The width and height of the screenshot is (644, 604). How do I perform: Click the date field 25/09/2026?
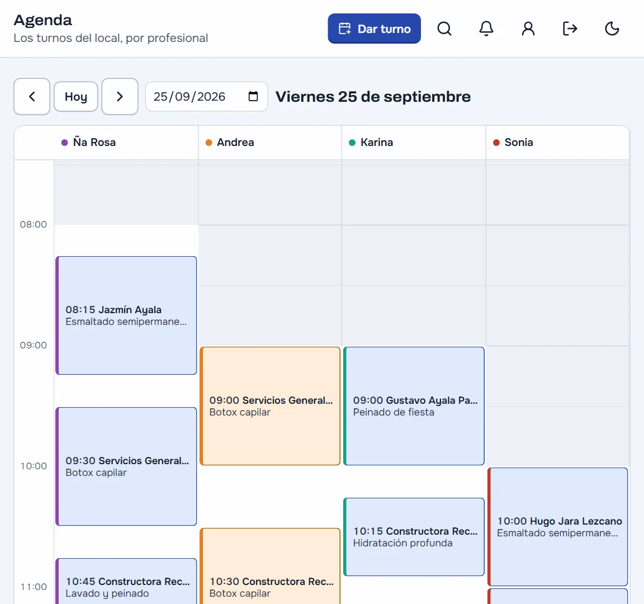pyautogui.click(x=207, y=97)
